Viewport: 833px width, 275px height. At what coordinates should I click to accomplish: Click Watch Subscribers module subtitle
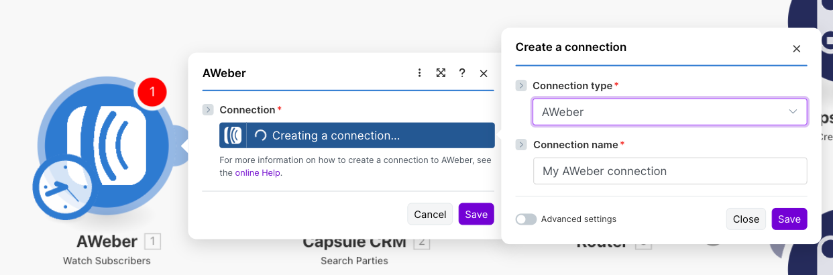point(107,260)
